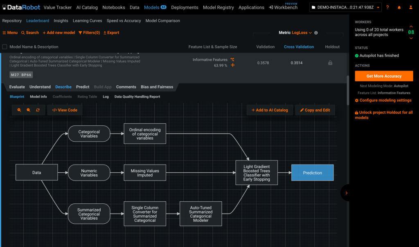Select the Model Info sub-tab
Image resolution: width=419 pixels, height=247 pixels.
coord(38,97)
